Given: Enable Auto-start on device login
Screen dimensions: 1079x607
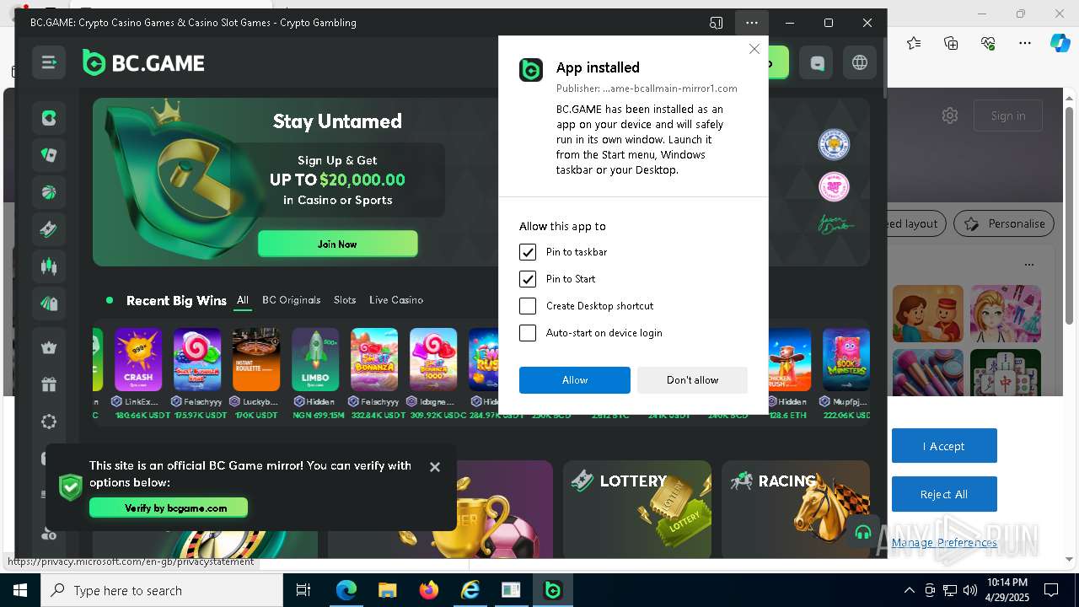Looking at the screenshot, I should pos(528,333).
